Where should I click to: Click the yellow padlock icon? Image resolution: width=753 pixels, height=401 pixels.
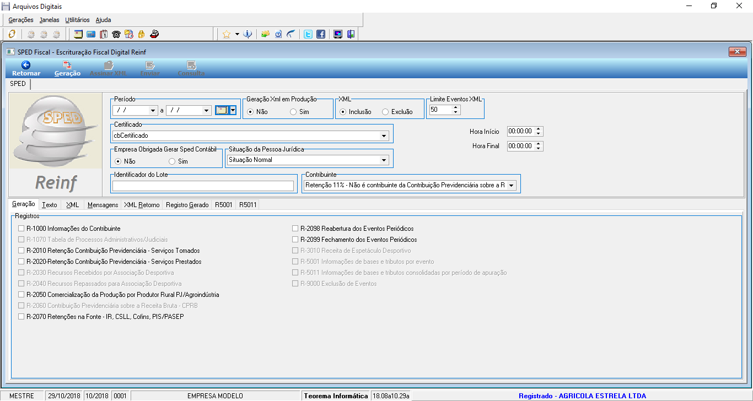(x=141, y=34)
